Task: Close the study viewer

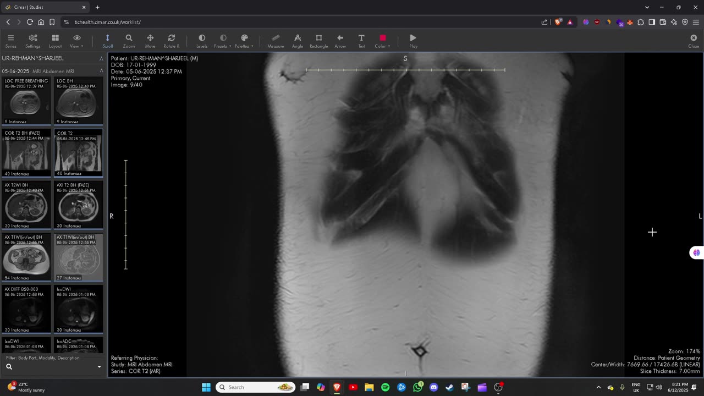Action: tap(694, 41)
